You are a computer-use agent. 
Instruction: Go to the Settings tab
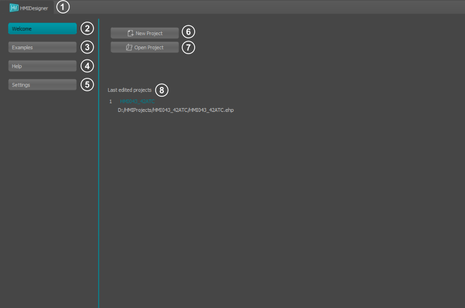pyautogui.click(x=42, y=85)
